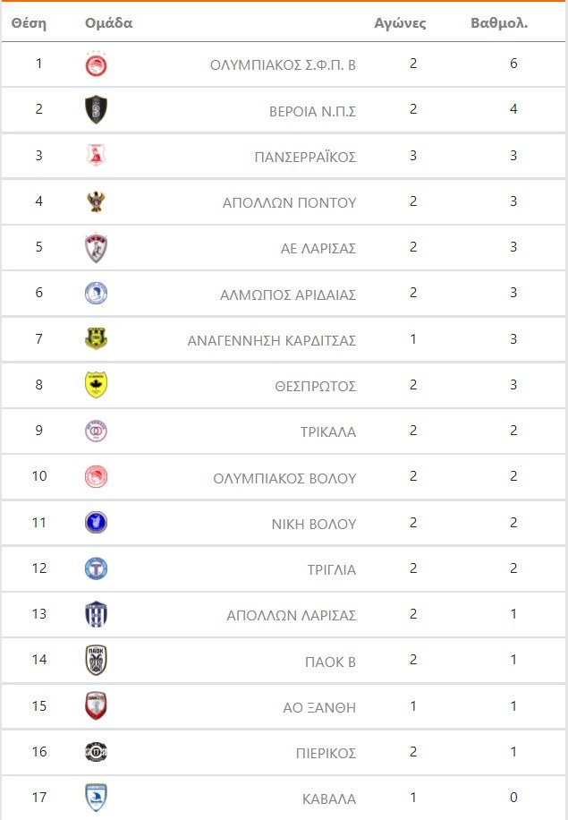568x820 pixels.
Task: Click the Pierikos round black logo
Action: [x=96, y=752]
